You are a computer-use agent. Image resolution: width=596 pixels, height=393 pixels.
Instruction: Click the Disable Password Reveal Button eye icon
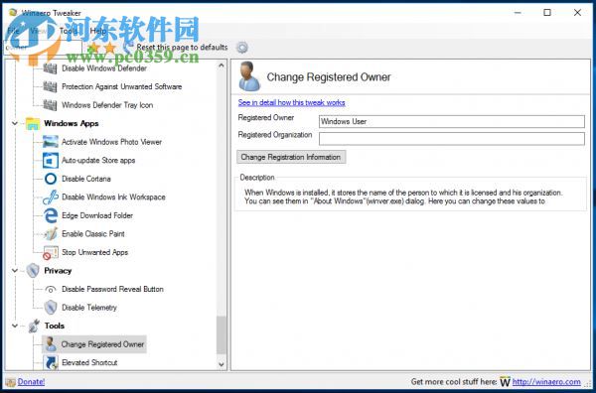coord(51,290)
